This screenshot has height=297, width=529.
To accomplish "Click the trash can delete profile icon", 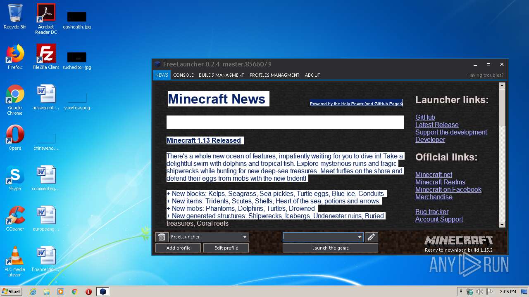I will pos(162,237).
